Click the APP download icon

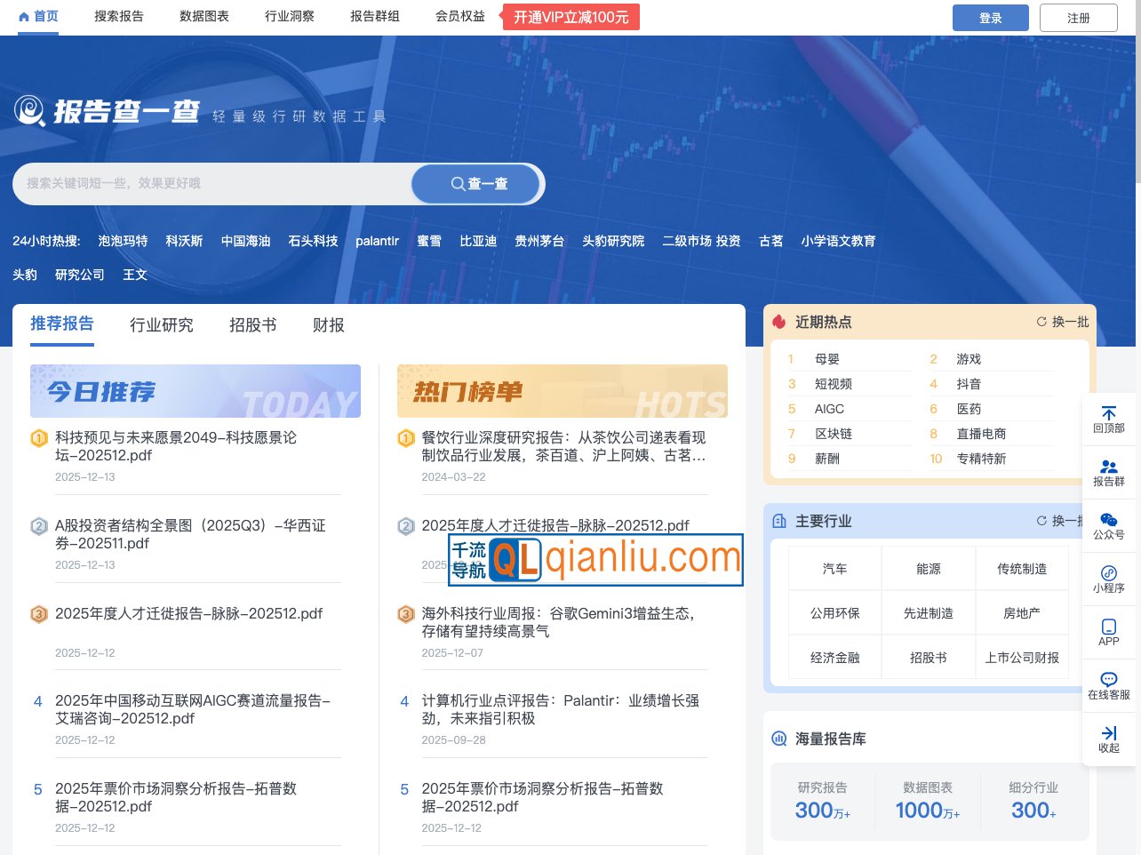pos(1108,631)
